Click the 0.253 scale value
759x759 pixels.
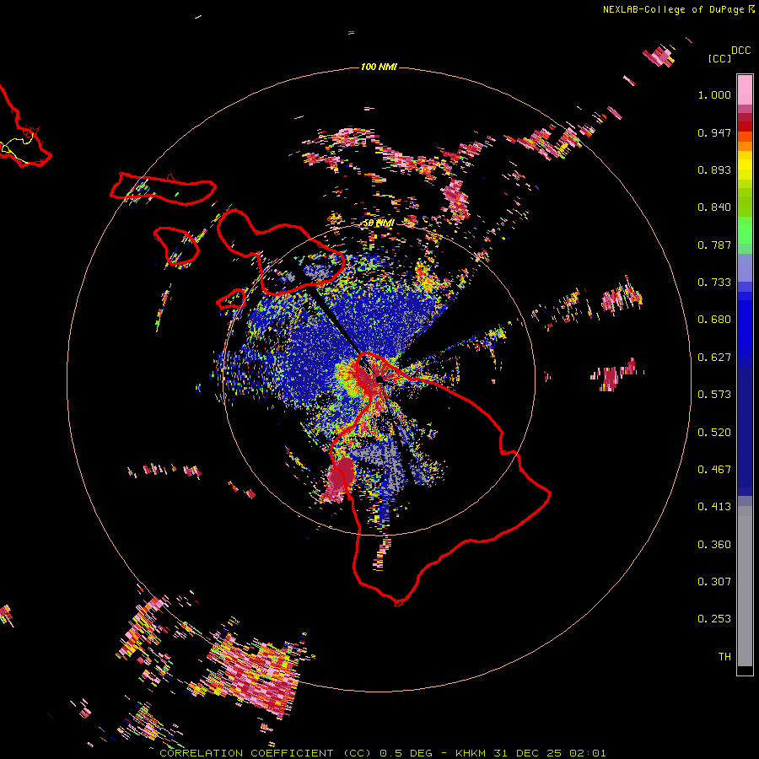pos(714,619)
